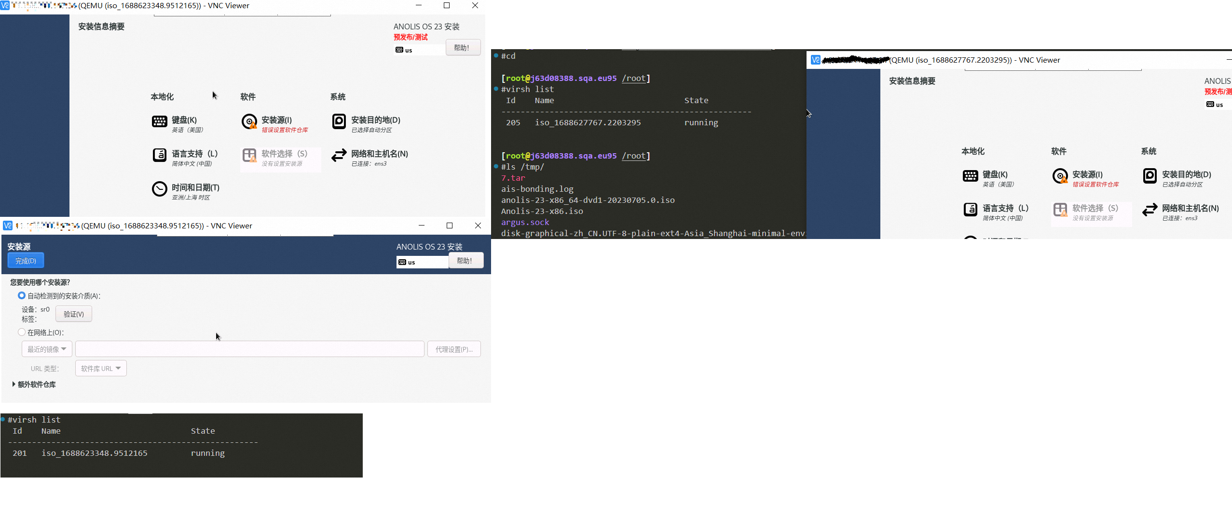Open Installation Destination icon in right VNC window

point(1150,176)
